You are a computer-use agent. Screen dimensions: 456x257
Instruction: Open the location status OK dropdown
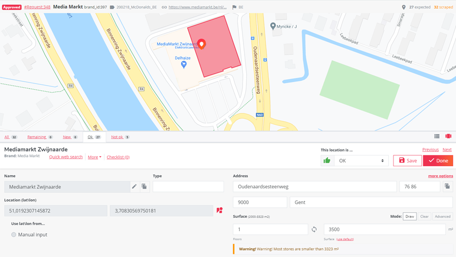coord(361,160)
